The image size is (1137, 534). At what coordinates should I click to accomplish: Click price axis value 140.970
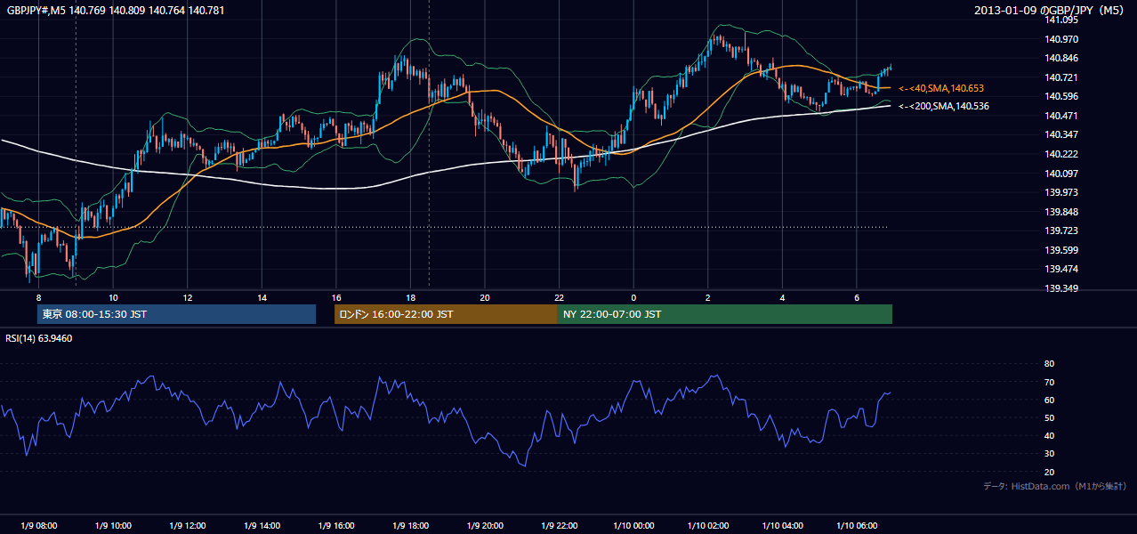(1062, 39)
